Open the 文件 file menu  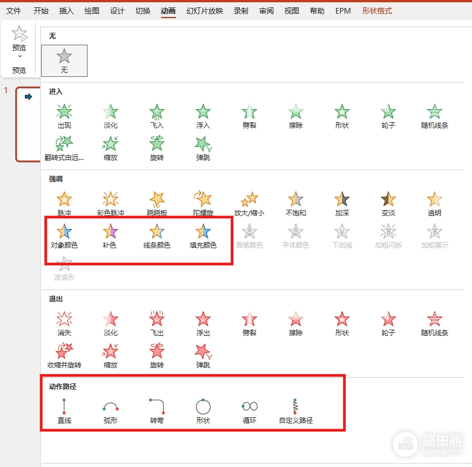point(14,11)
